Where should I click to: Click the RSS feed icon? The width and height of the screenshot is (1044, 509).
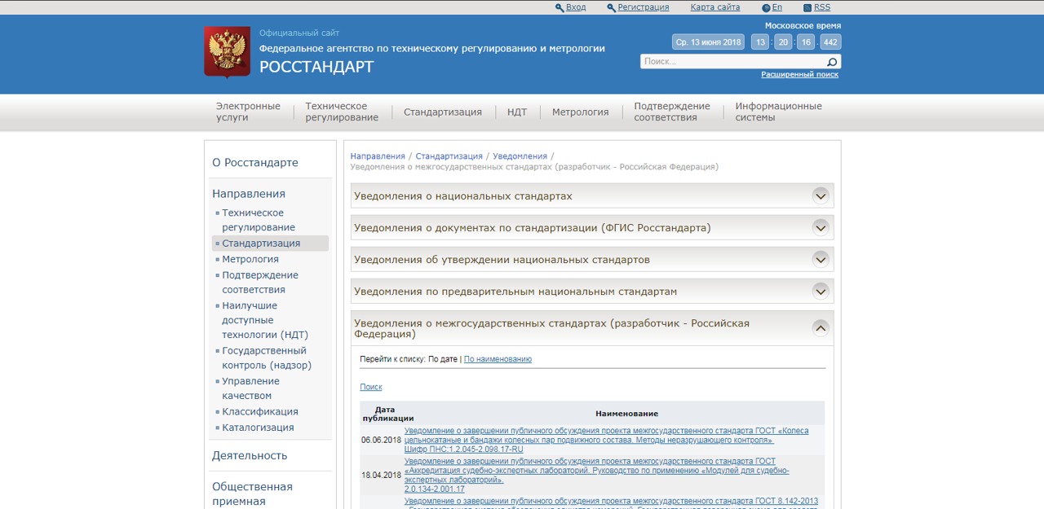pyautogui.click(x=807, y=7)
